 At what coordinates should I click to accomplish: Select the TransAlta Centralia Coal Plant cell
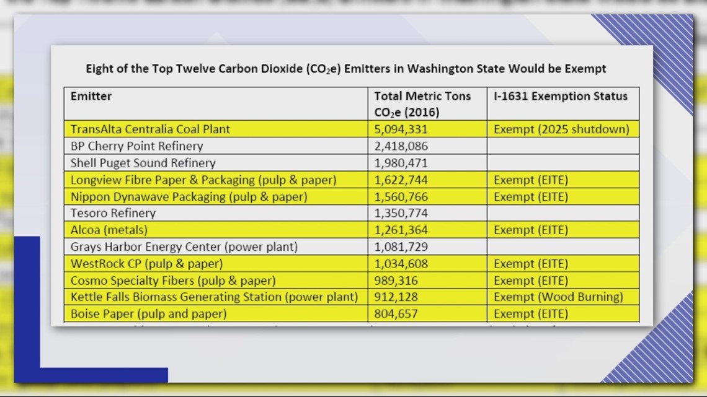click(150, 129)
